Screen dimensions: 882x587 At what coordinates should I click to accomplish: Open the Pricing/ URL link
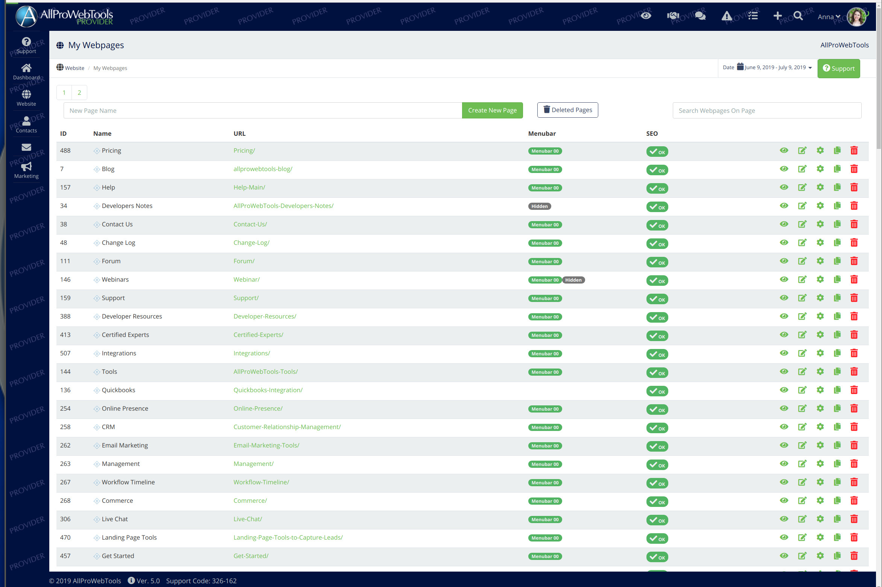pyautogui.click(x=244, y=150)
